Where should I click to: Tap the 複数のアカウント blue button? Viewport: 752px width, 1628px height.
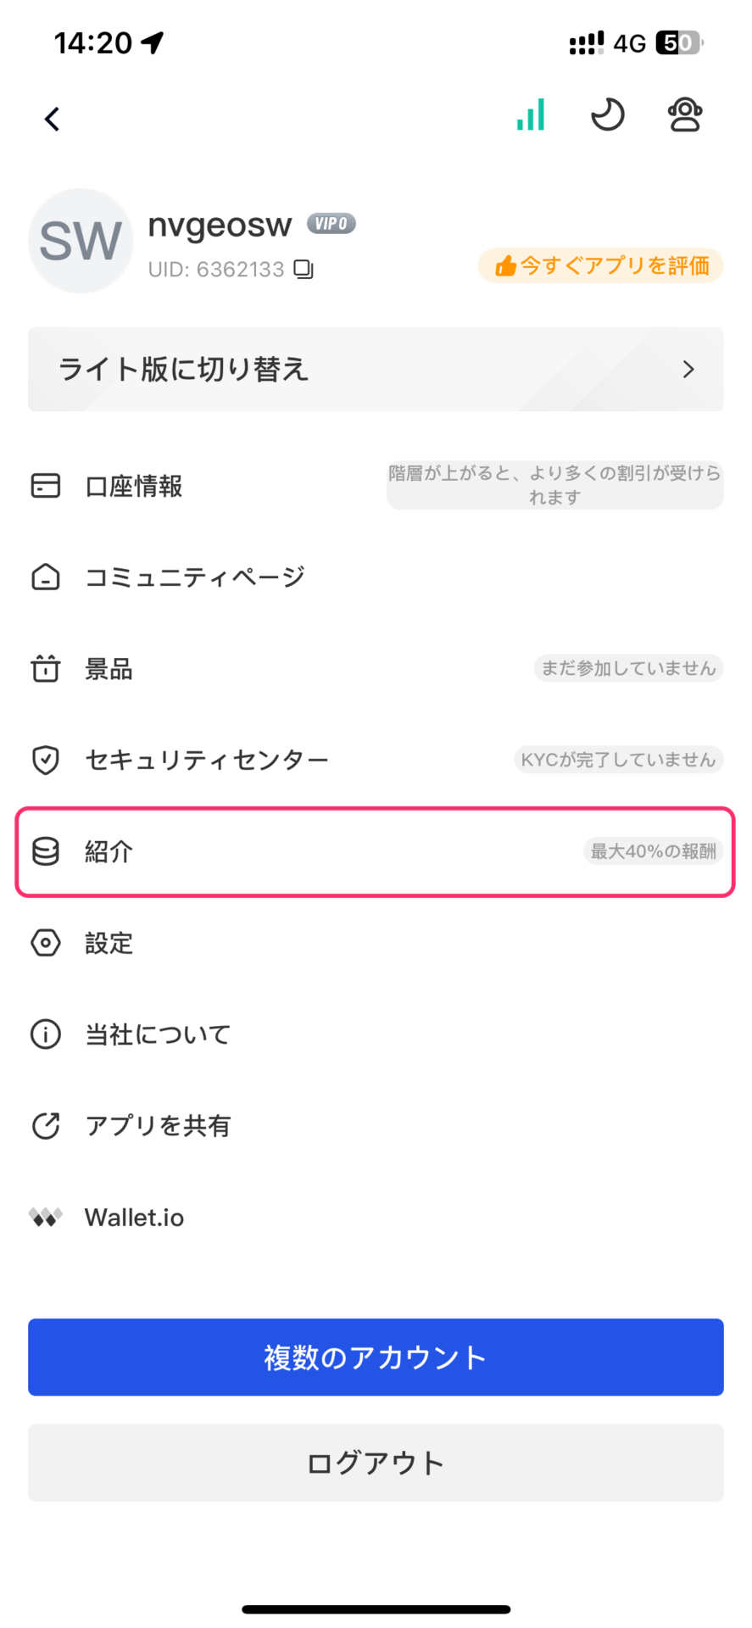click(x=376, y=1357)
